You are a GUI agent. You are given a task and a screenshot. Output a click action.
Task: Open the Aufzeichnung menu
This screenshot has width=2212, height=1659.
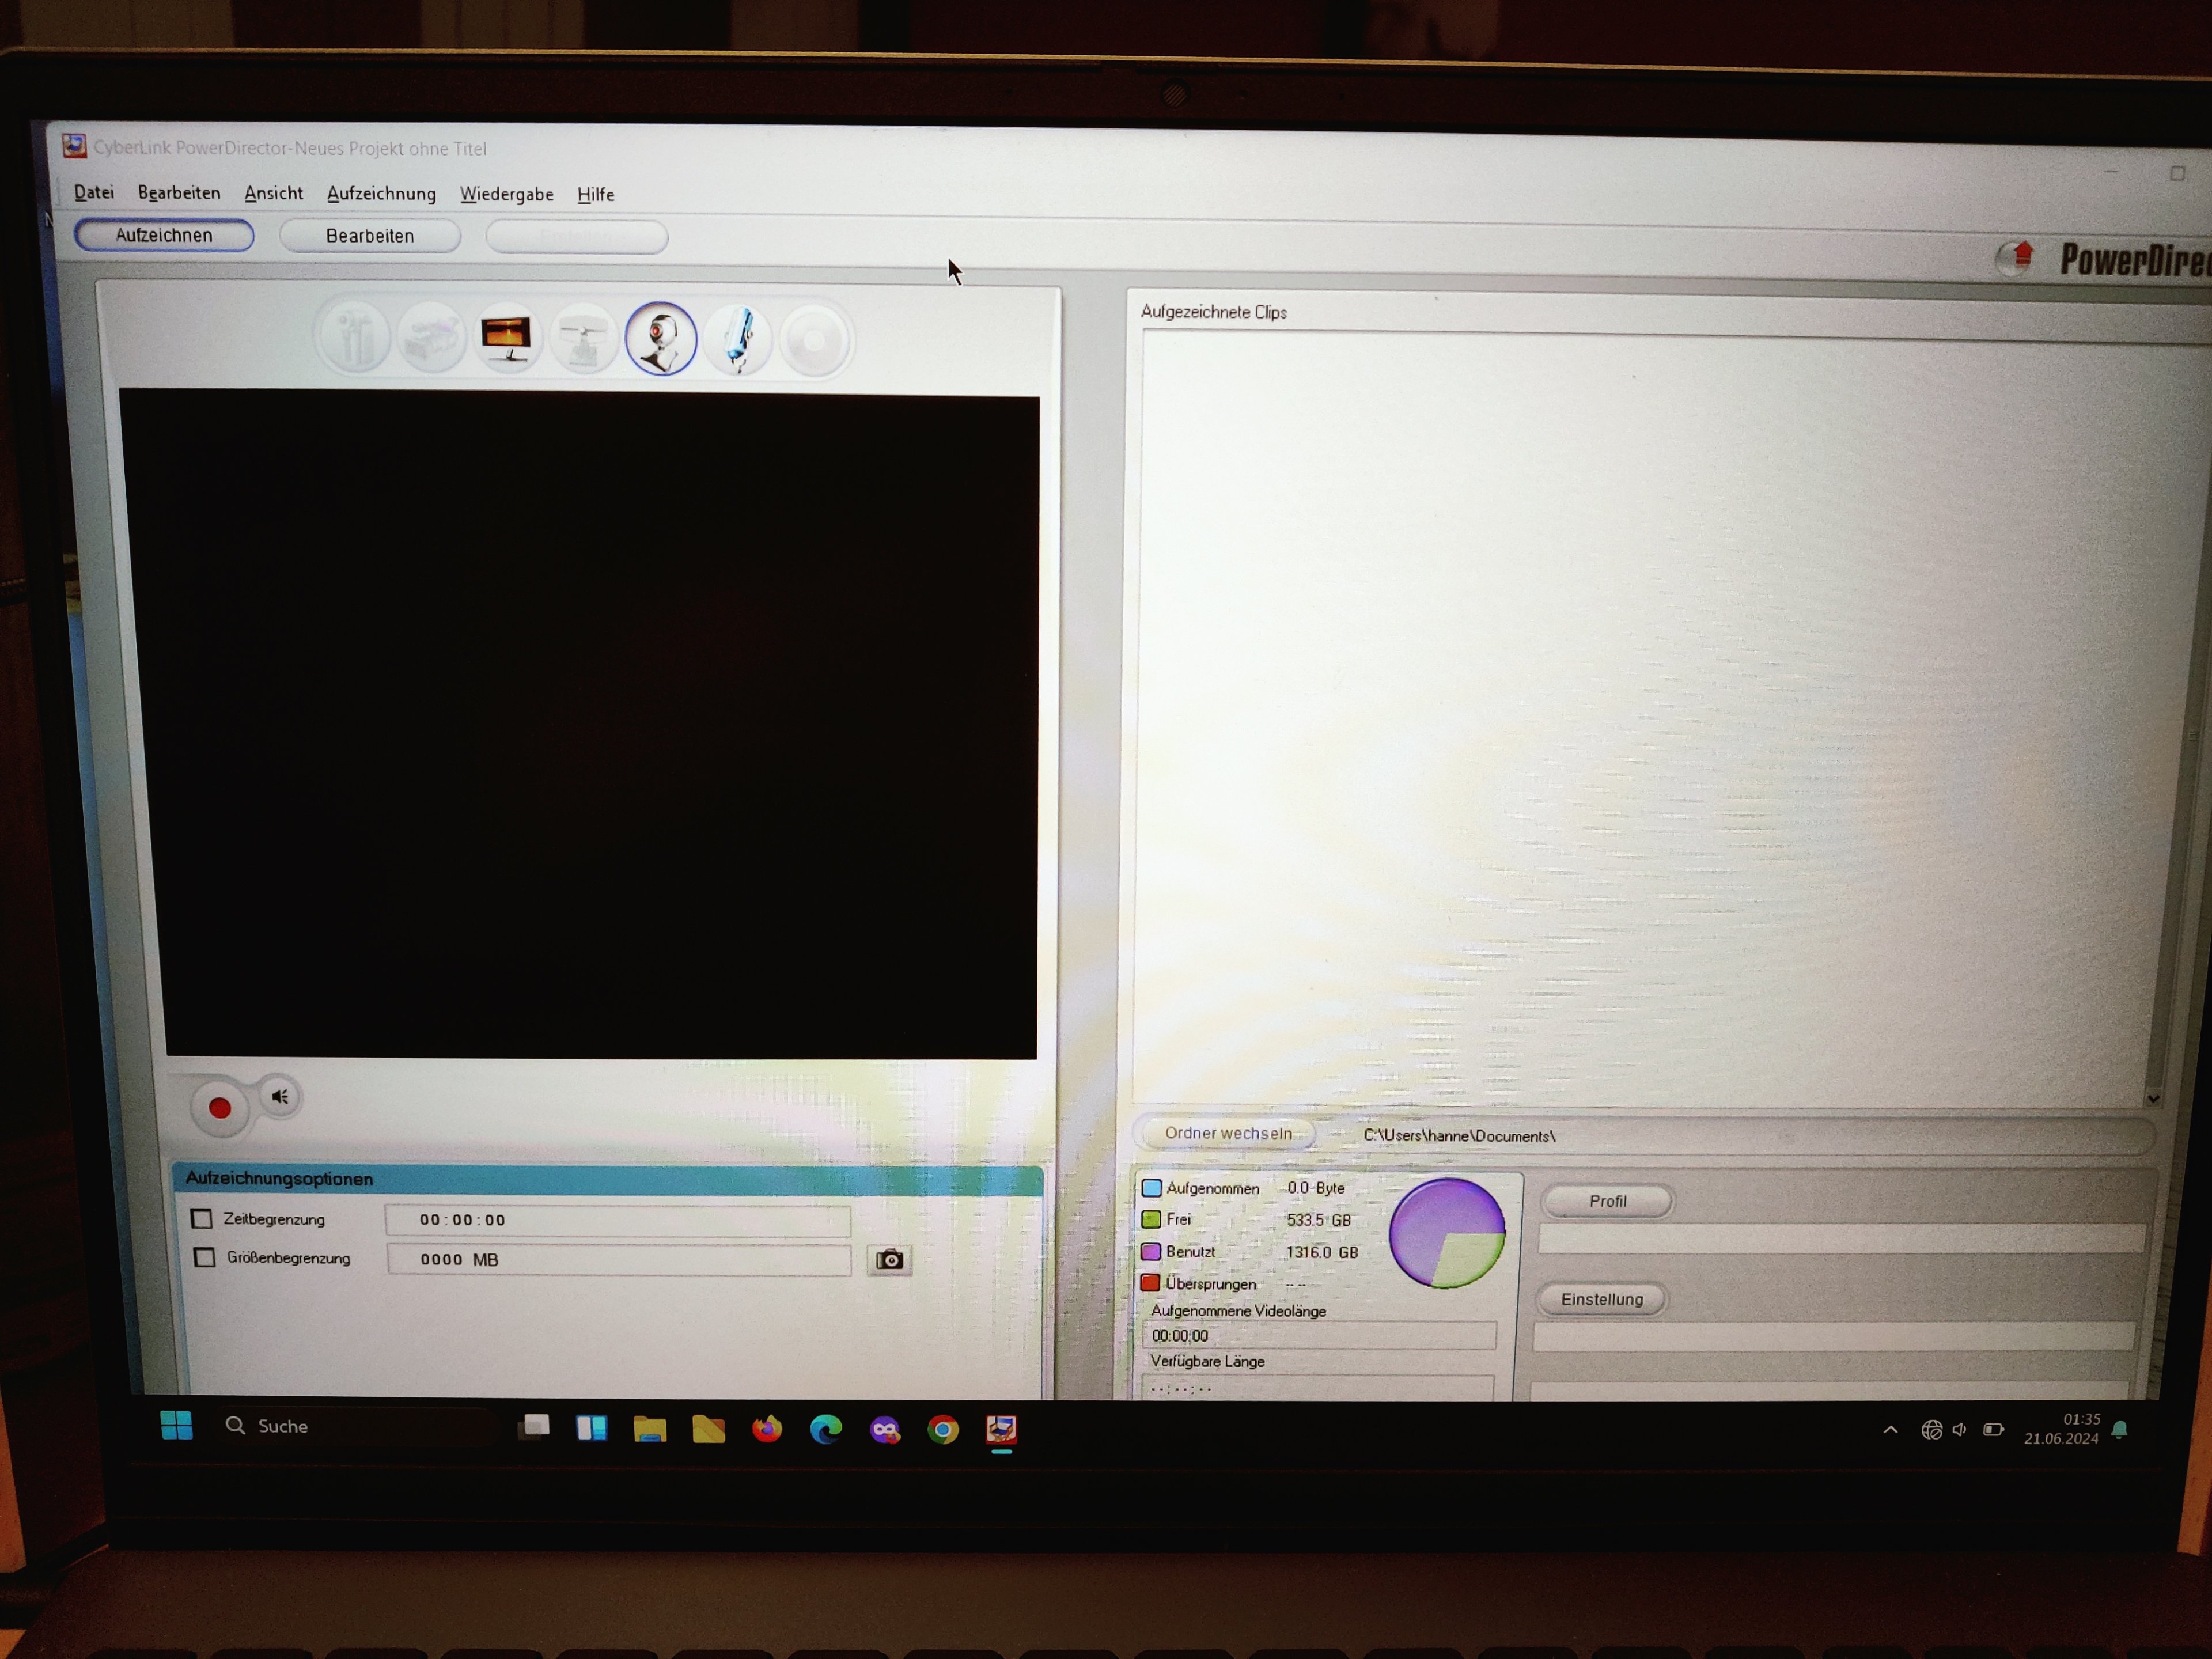pyautogui.click(x=381, y=194)
